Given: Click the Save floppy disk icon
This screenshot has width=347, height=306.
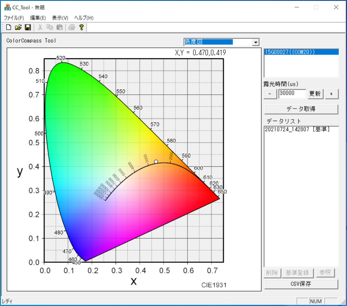Looking at the screenshot, I should coord(28,27).
